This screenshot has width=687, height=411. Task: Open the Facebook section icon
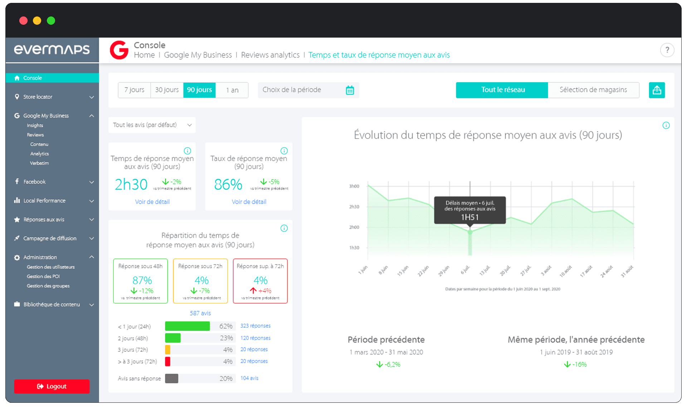click(16, 182)
